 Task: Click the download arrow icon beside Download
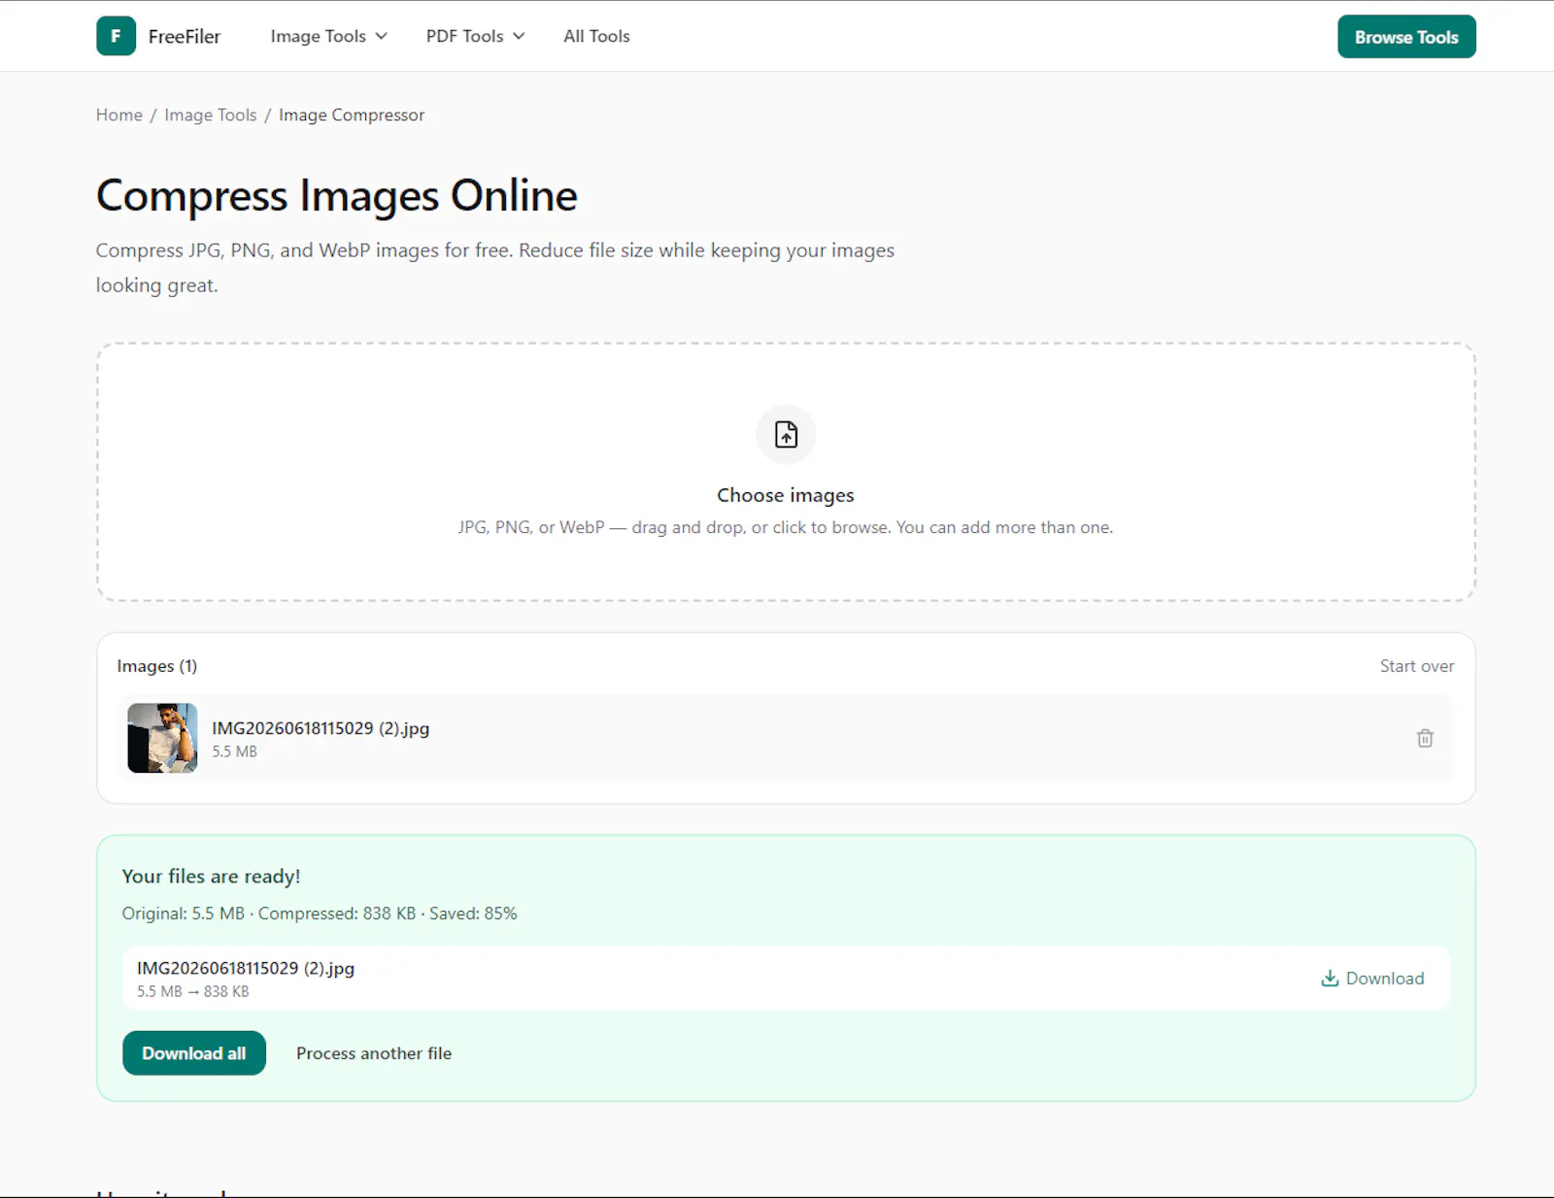click(x=1330, y=978)
